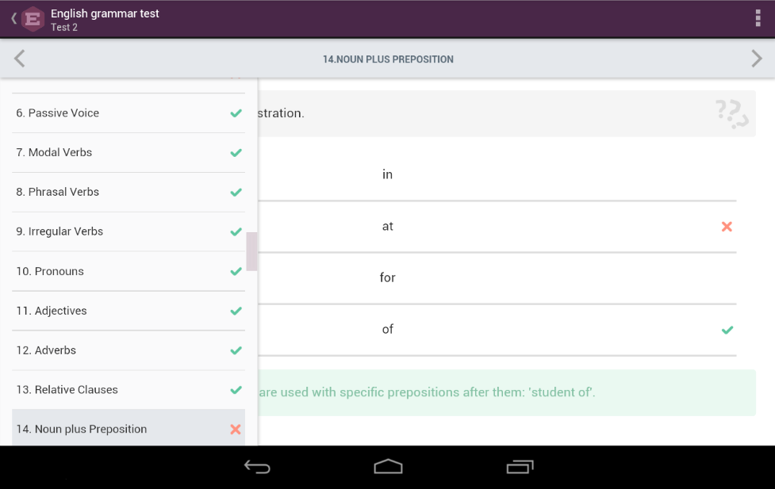The height and width of the screenshot is (489, 775).
Task: Click the topic list scrollbar handle
Action: click(251, 251)
